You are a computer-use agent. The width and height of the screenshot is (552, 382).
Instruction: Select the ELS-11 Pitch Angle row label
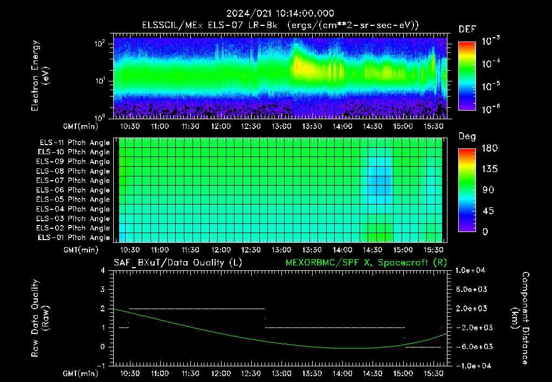[x=74, y=143]
